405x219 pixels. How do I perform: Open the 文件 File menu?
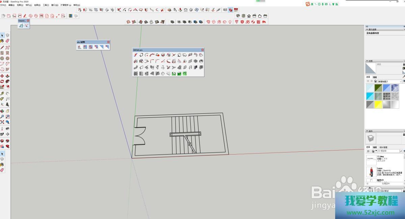tap(3, 5)
